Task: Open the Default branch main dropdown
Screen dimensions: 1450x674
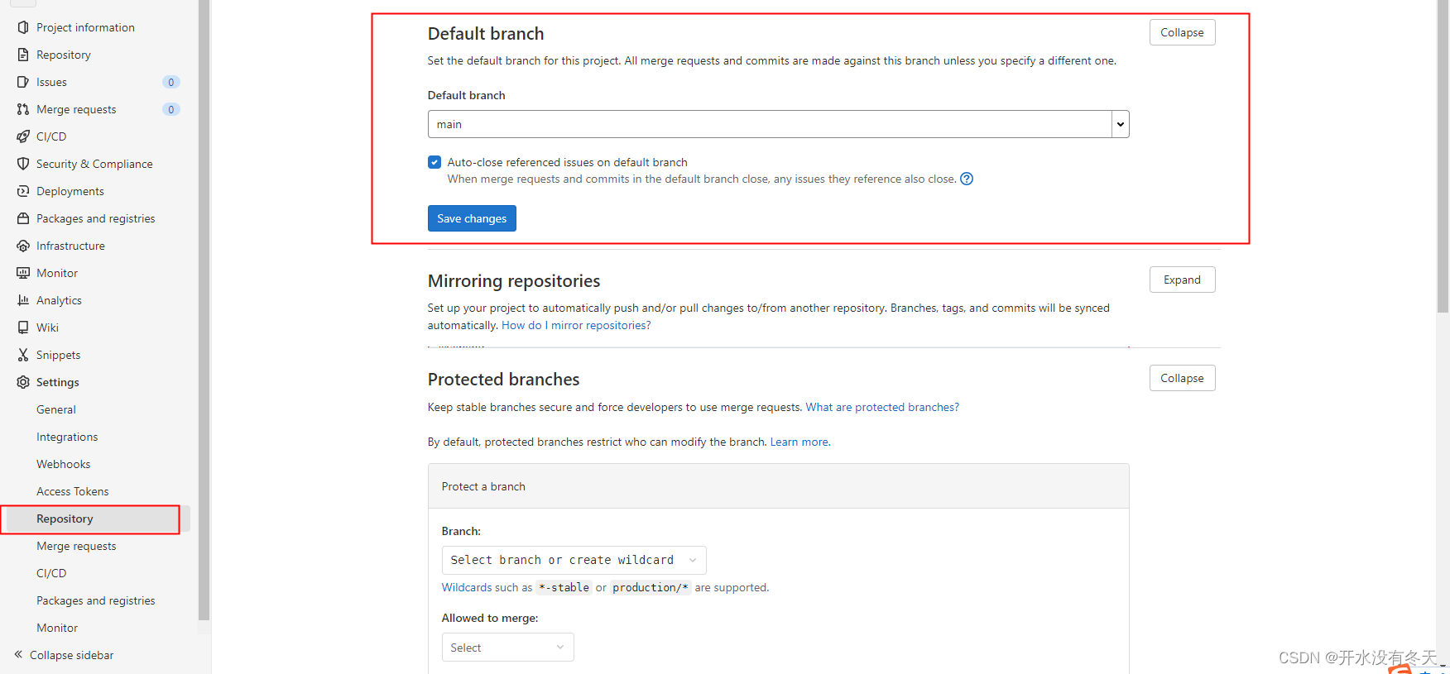Action: tap(778, 124)
